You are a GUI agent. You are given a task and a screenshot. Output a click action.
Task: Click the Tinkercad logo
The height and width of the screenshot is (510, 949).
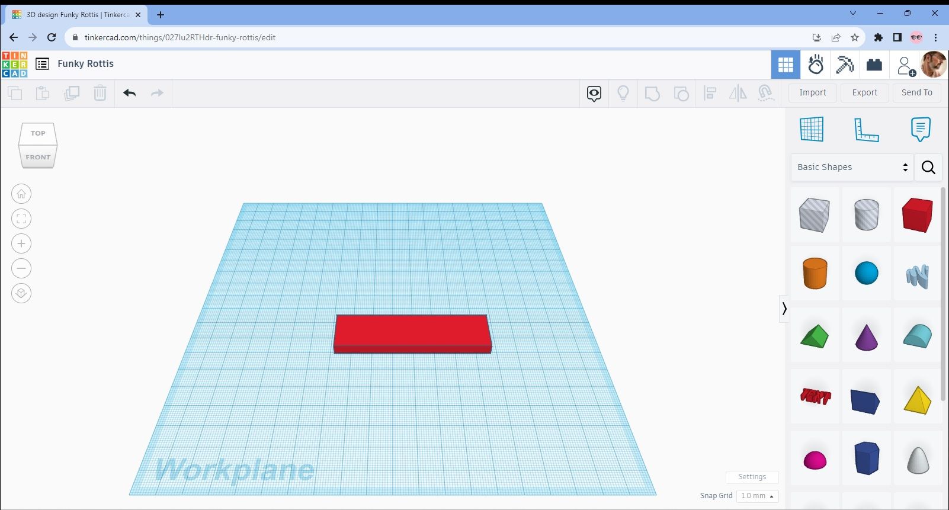pyautogui.click(x=14, y=65)
